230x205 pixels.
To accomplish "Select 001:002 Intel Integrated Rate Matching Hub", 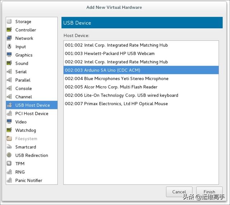I will 141,45.
